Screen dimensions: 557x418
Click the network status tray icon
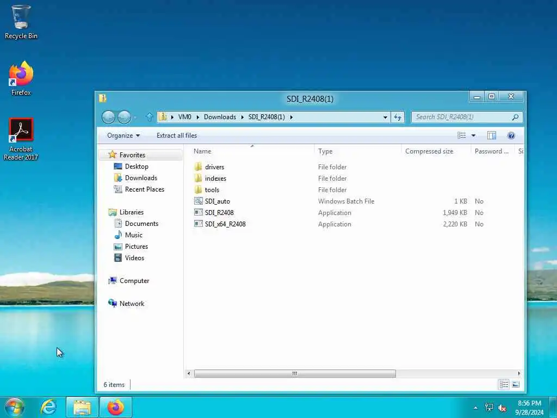tap(489, 408)
